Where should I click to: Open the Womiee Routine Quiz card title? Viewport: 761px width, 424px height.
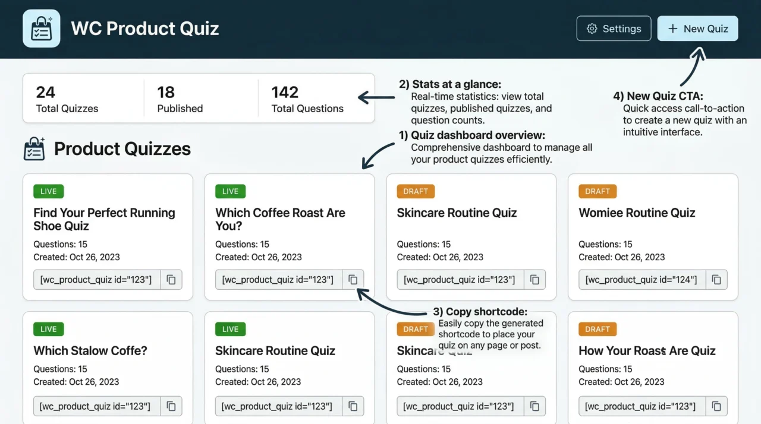(x=637, y=213)
